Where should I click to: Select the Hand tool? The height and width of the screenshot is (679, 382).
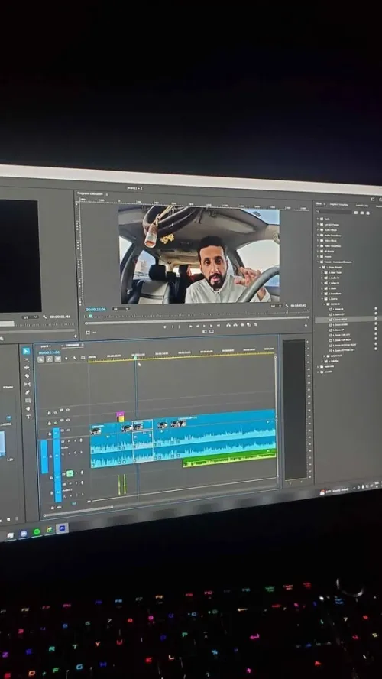click(28, 409)
